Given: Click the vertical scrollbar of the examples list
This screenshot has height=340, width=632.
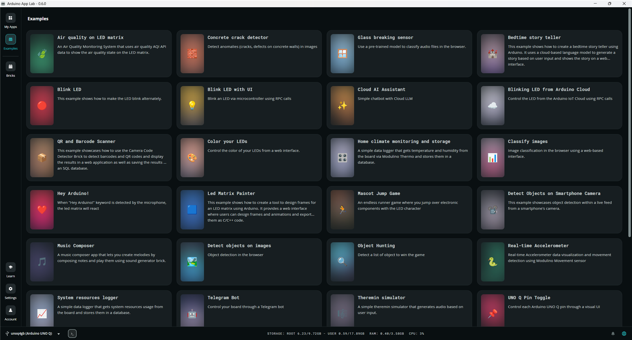Looking at the screenshot, I should pos(630,122).
